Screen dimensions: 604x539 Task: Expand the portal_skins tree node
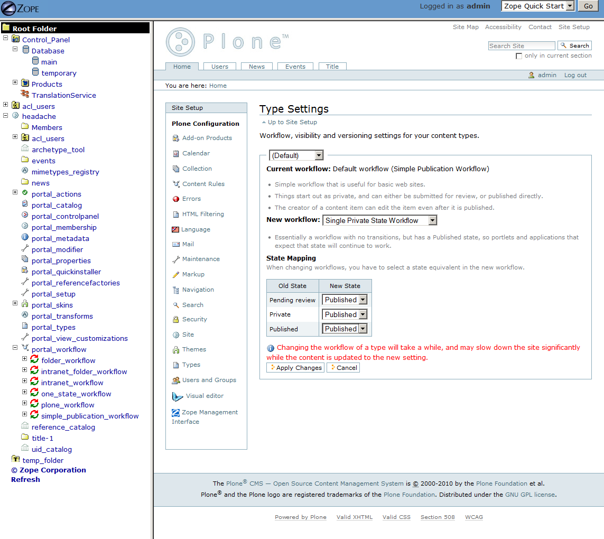click(x=15, y=303)
